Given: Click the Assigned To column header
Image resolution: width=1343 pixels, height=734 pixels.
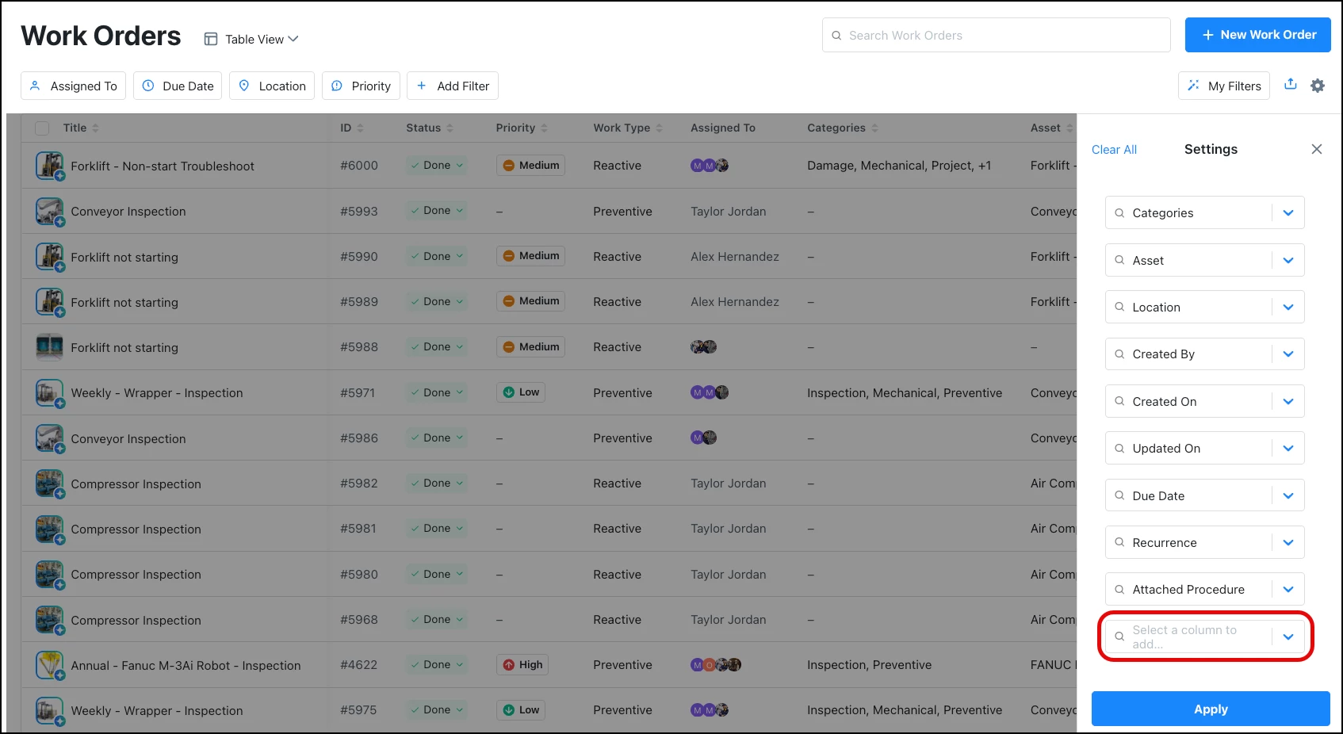Looking at the screenshot, I should (x=723, y=128).
